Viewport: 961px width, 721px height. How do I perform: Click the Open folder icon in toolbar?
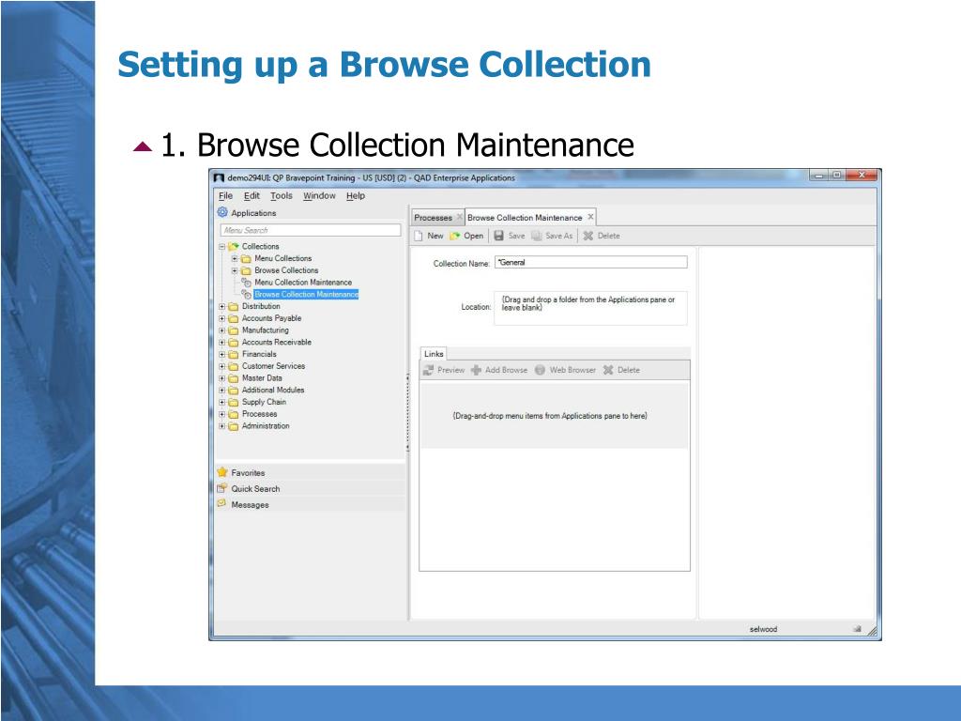click(455, 236)
